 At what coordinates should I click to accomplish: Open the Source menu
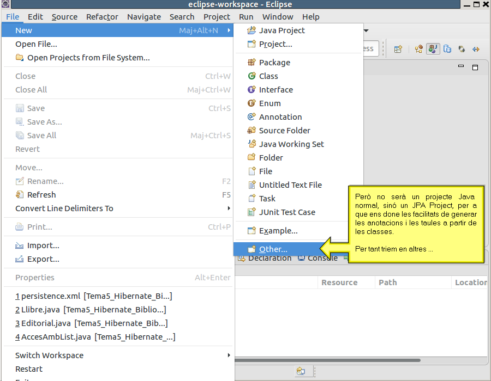pos(64,17)
